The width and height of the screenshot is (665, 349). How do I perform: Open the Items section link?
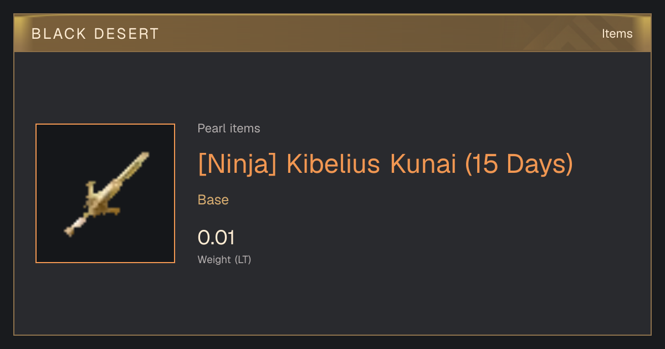coord(617,34)
